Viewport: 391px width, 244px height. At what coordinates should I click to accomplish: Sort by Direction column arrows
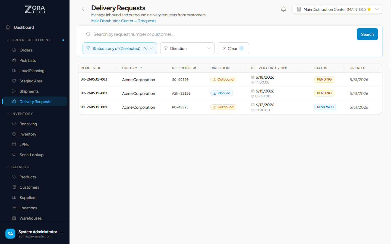tap(245, 68)
